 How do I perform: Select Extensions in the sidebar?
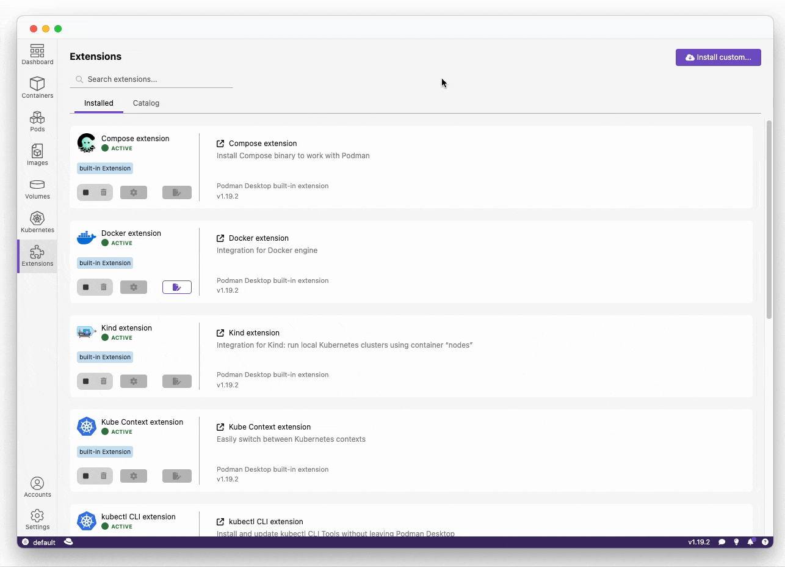tap(37, 256)
